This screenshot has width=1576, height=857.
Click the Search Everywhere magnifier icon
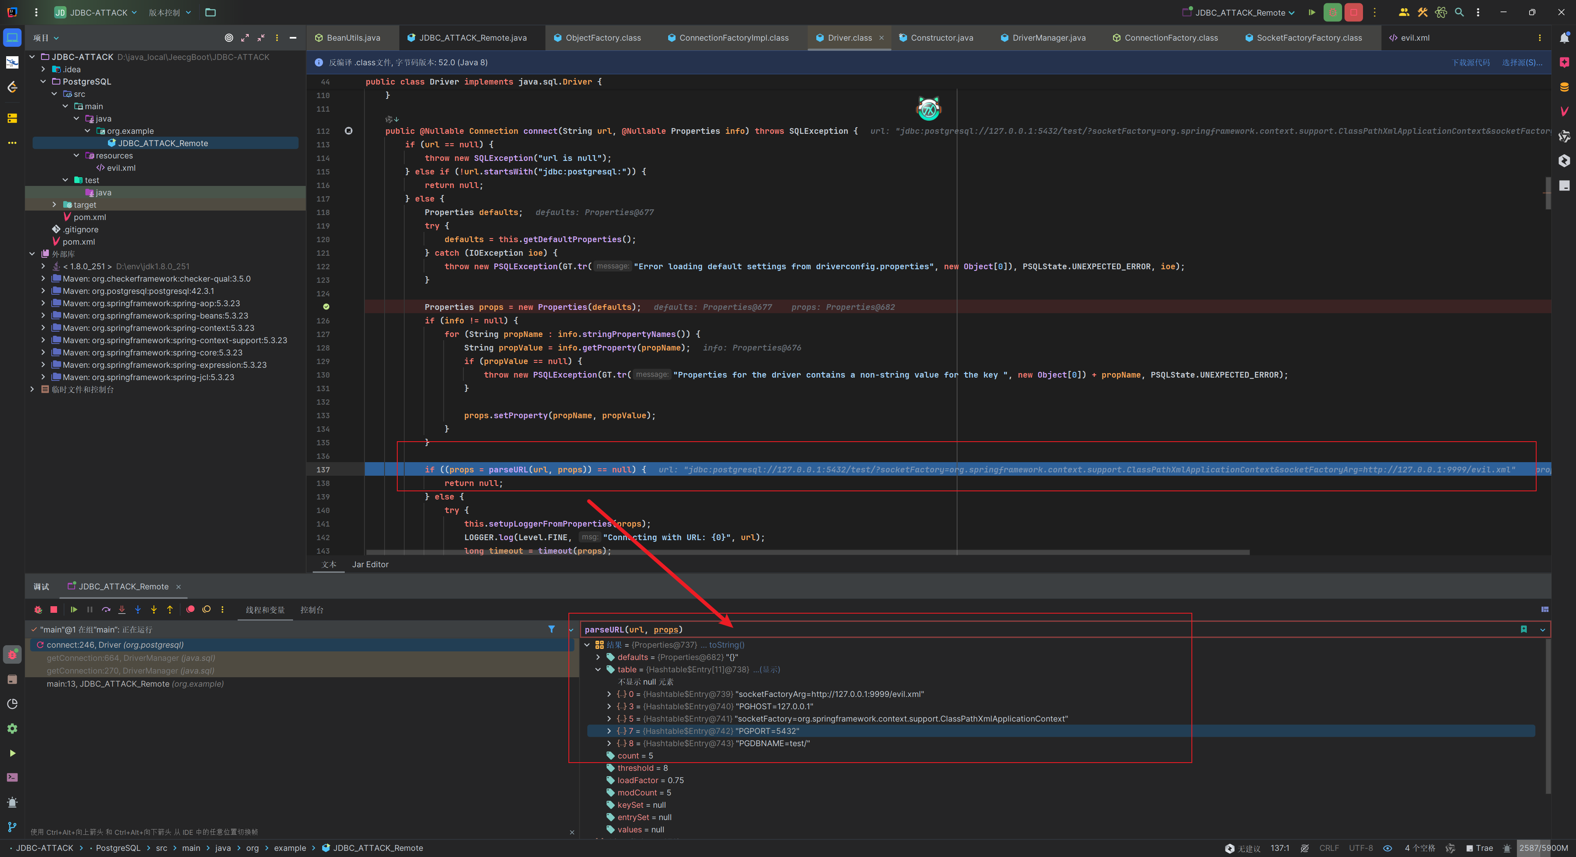pos(1459,12)
